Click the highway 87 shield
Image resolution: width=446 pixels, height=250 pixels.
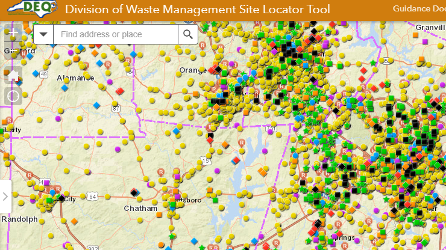coord(116,108)
